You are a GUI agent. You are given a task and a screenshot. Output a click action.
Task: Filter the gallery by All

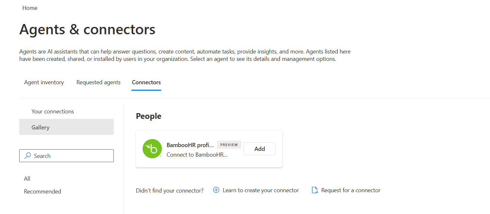(27, 179)
